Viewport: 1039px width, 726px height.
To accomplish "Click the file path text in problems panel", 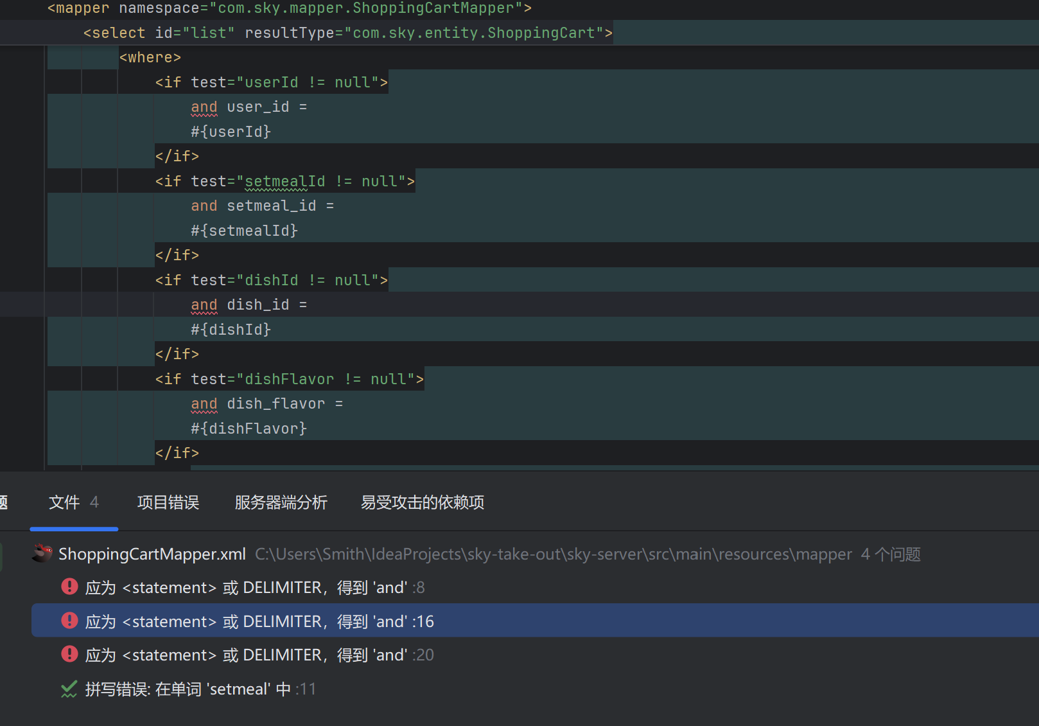I will 554,554.
